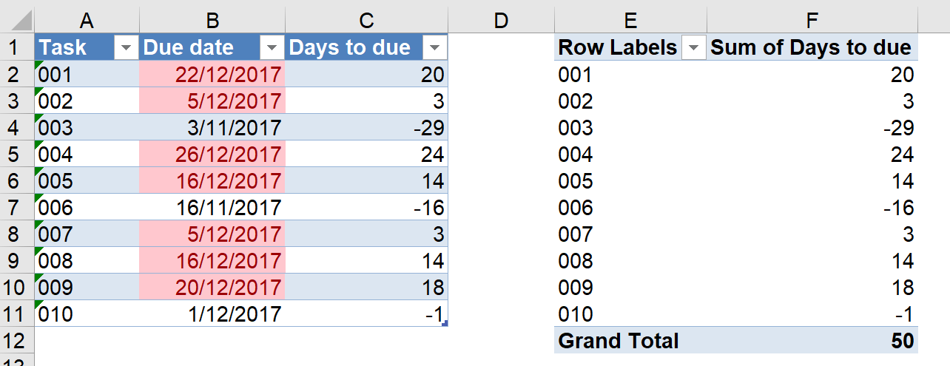The image size is (950, 366).
Task: Click the 20/12/2017 due date cell
Action: pos(212,288)
